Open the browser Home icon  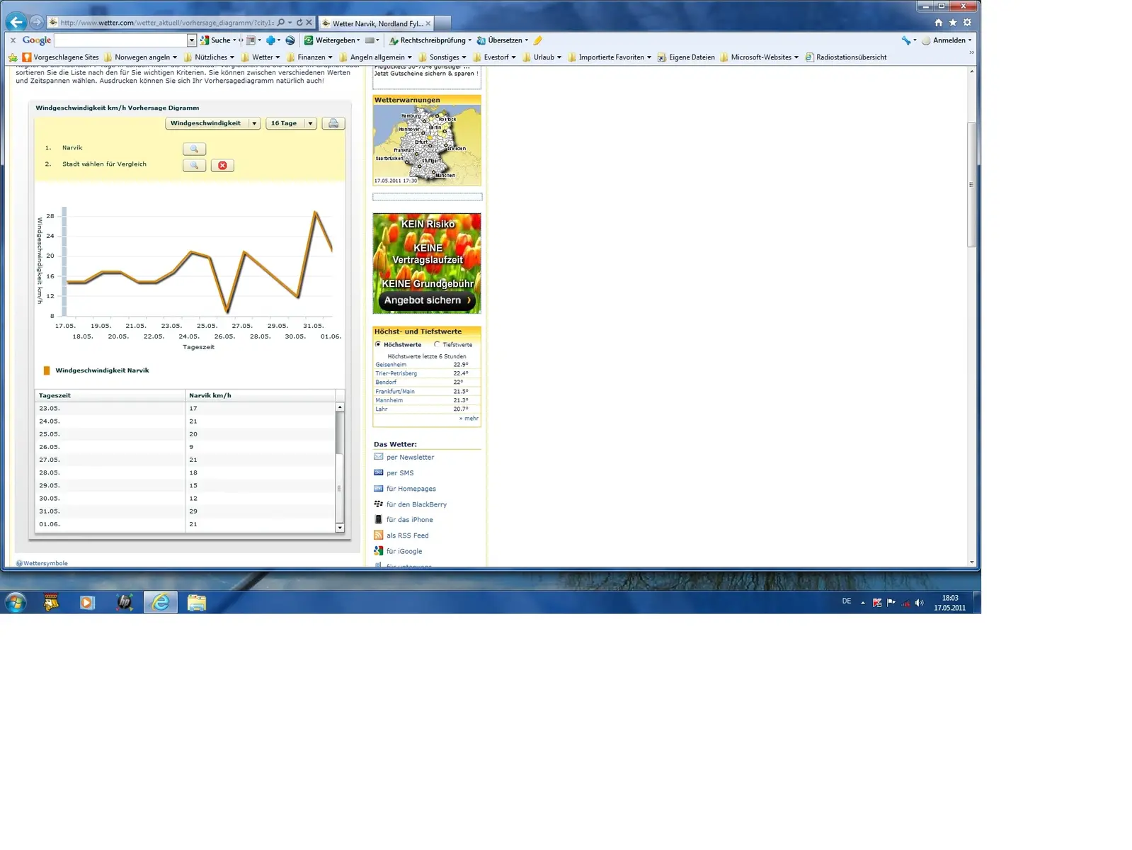coord(939,23)
